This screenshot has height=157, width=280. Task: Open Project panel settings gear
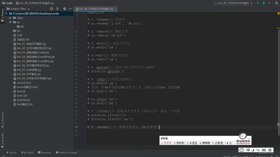(x=64, y=9)
